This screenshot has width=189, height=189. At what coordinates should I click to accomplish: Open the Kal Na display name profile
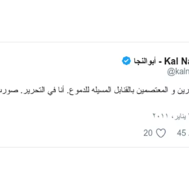[176, 61]
